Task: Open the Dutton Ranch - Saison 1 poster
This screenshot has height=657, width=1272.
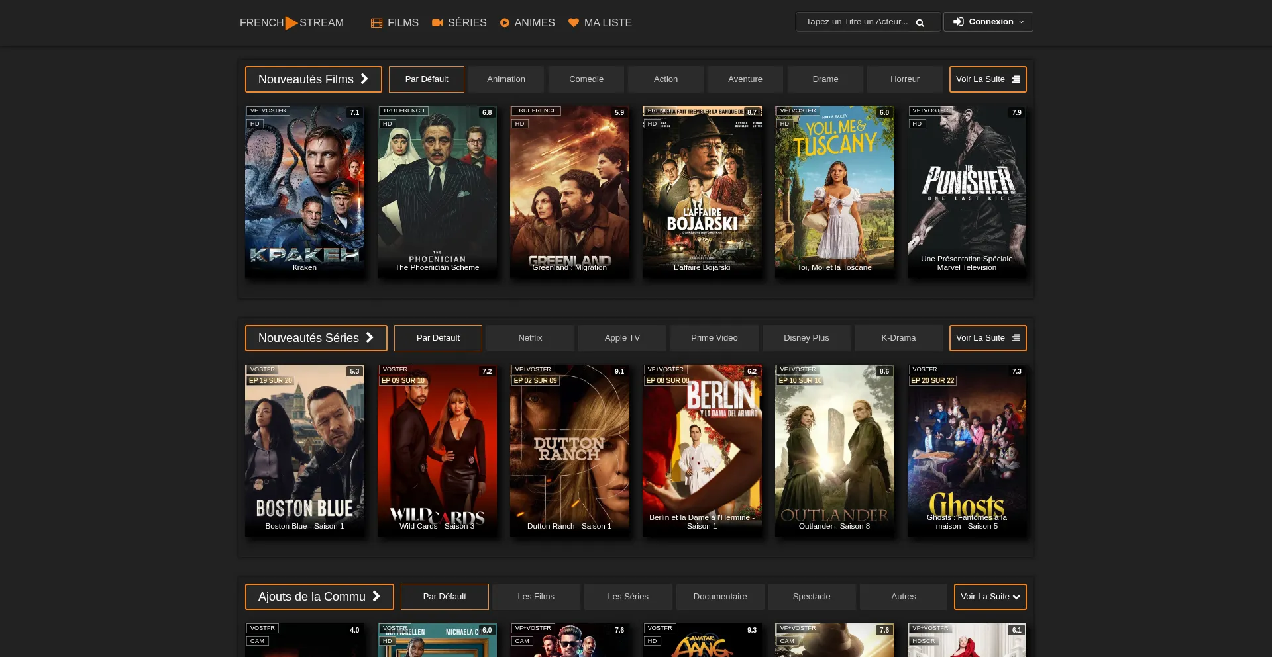Action: (x=570, y=451)
